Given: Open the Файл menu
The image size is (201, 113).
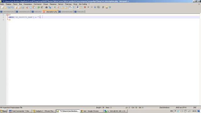Looking at the screenshot, I should click(x=2, y=4).
